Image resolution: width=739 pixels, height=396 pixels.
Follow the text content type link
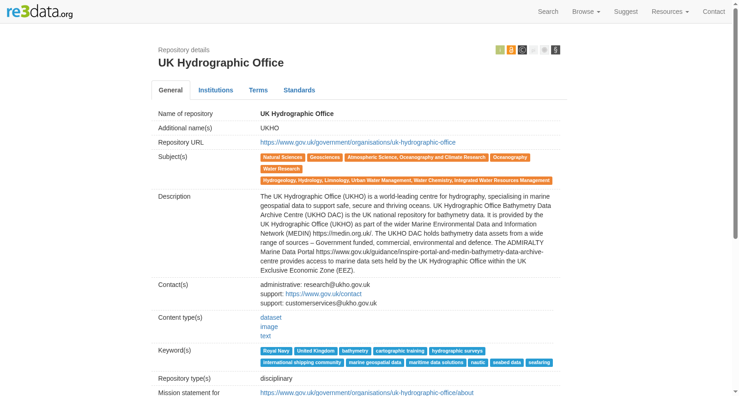(266, 336)
